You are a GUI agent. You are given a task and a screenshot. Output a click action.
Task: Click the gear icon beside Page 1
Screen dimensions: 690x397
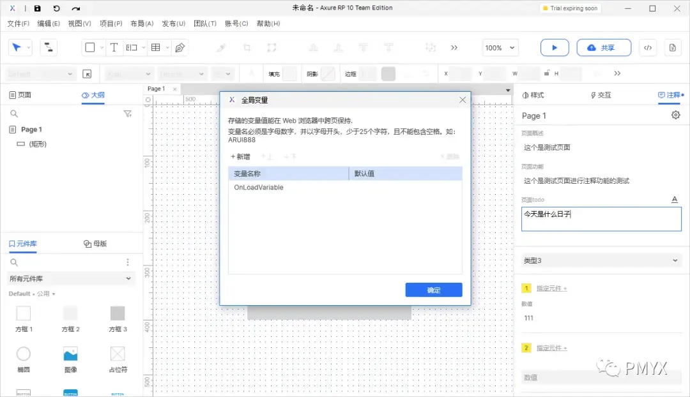(x=675, y=116)
